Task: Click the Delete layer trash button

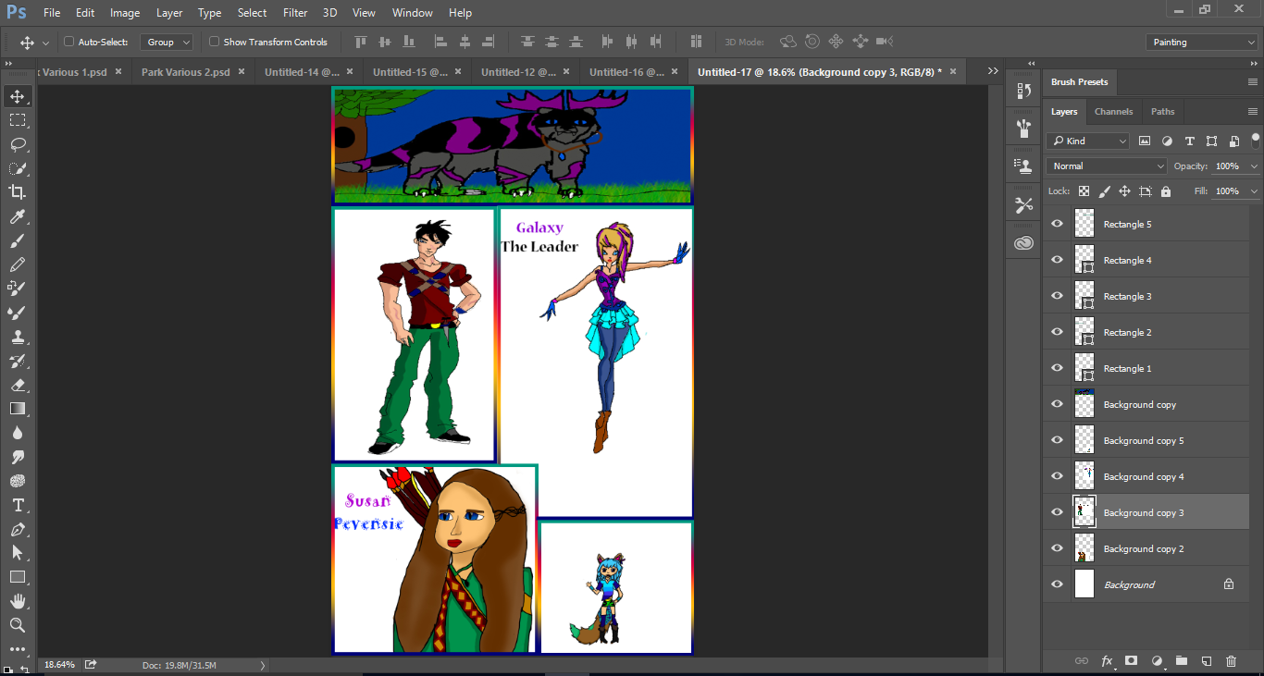Action: [1231, 661]
